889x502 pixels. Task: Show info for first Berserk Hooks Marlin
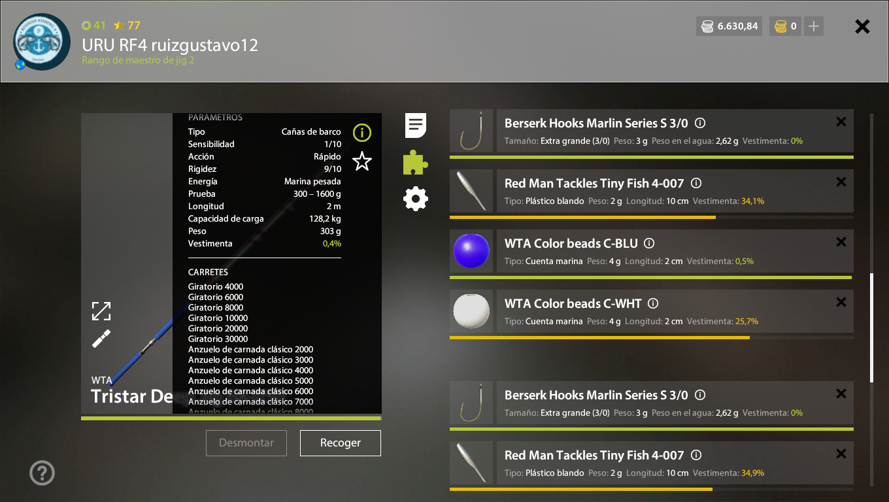pyautogui.click(x=700, y=123)
